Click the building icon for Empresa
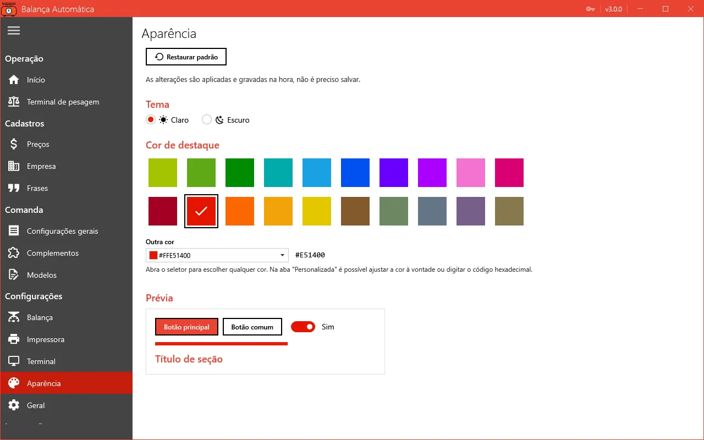Viewport: 704px width, 440px height. point(14,166)
